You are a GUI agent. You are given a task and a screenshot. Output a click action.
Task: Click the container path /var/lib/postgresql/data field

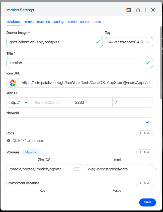click(x=119, y=169)
